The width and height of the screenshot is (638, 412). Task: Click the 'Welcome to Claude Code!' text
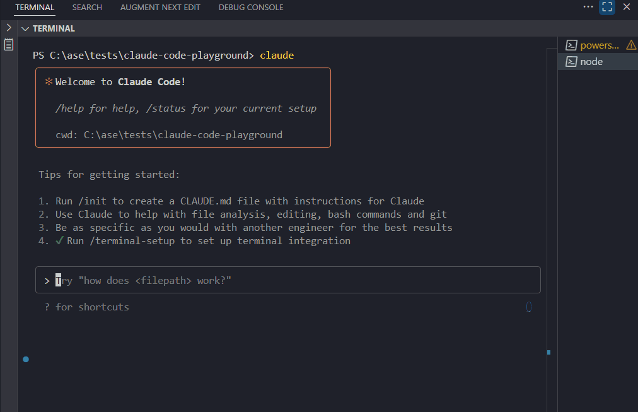click(x=120, y=82)
